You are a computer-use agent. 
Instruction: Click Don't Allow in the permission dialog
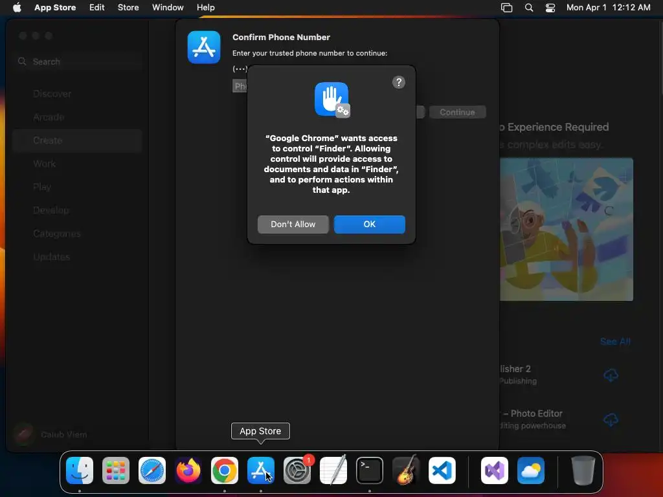coord(293,224)
